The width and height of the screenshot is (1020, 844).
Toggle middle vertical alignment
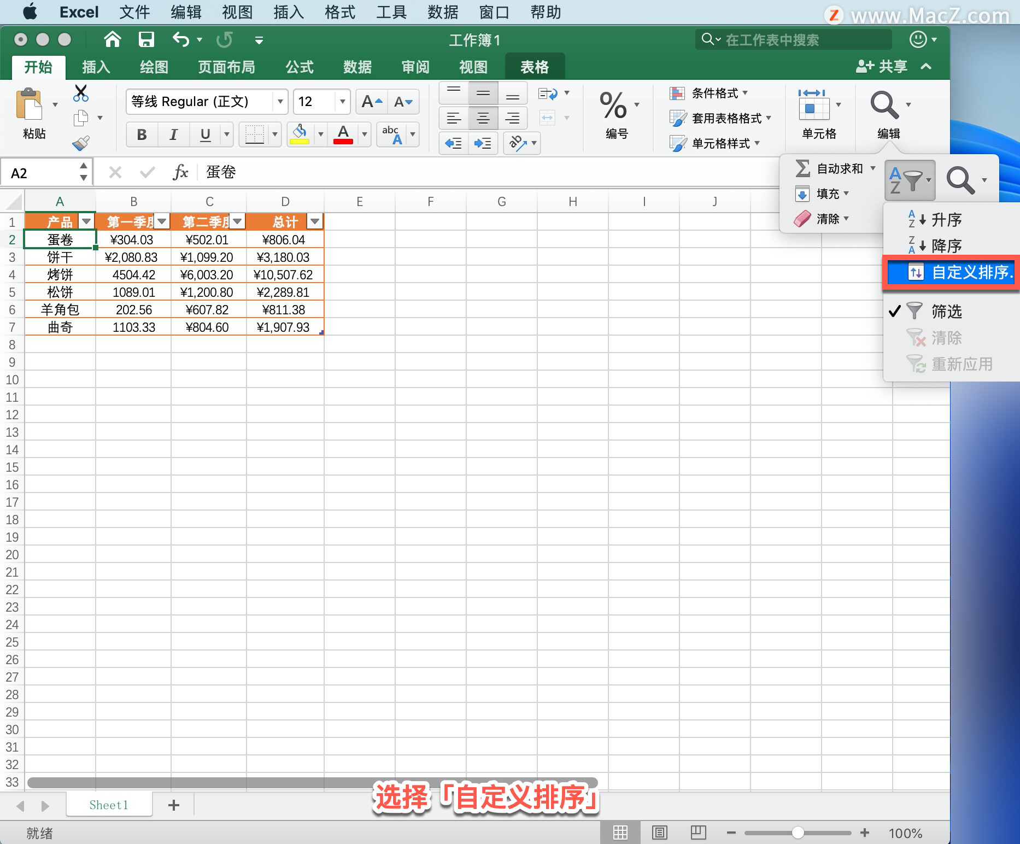pos(483,93)
